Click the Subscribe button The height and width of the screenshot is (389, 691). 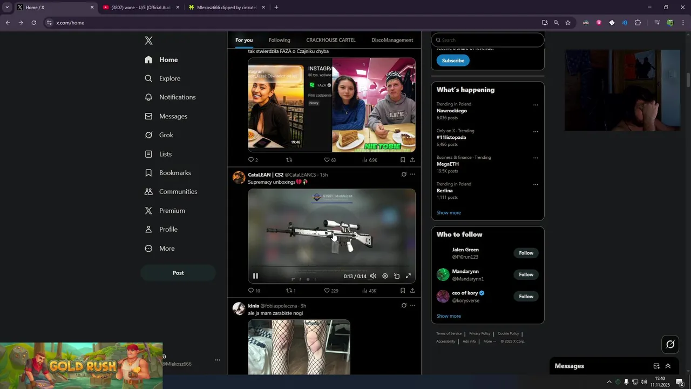point(453,61)
